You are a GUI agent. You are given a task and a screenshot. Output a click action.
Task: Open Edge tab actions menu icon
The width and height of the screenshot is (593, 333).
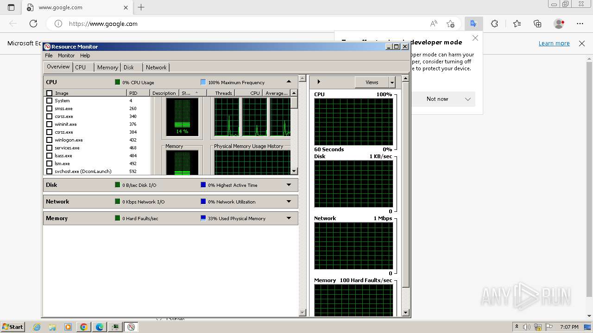(11, 7)
